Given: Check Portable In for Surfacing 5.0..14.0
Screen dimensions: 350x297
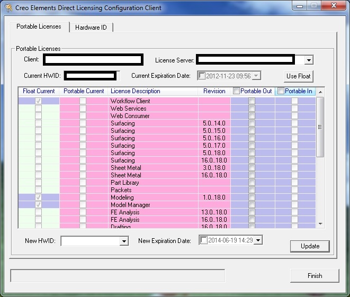Looking at the screenshot, I should click(294, 123).
